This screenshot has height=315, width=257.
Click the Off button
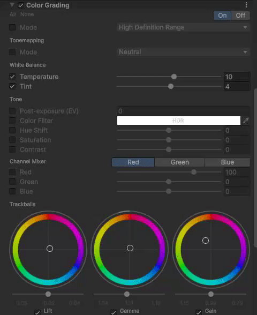240,16
